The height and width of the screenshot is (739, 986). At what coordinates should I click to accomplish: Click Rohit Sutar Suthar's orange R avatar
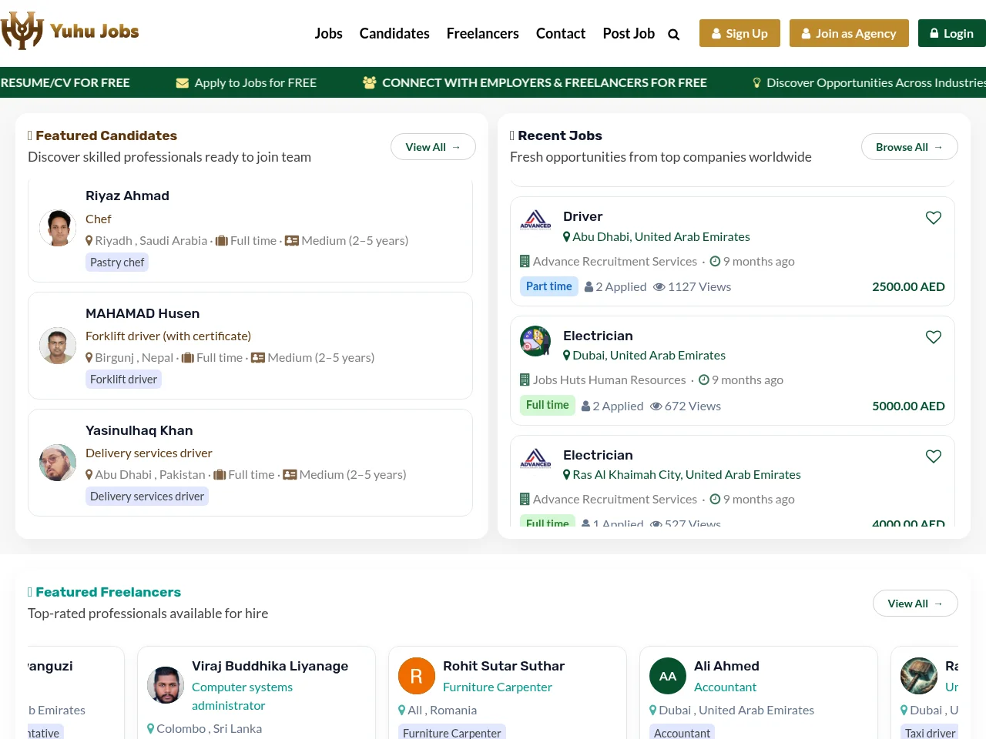pyautogui.click(x=417, y=676)
